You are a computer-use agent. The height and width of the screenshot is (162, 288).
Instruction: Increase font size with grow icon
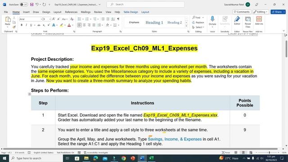pos(54,19)
